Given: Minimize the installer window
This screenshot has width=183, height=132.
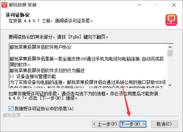Looking at the screenshot, I should (x=140, y=5).
